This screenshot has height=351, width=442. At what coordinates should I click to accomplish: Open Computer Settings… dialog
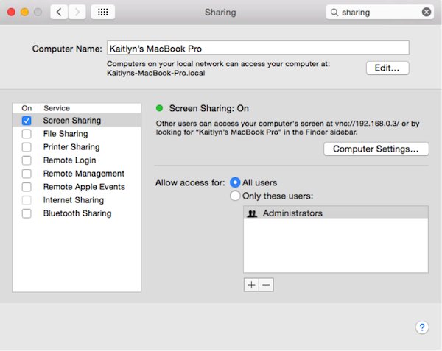(x=376, y=149)
